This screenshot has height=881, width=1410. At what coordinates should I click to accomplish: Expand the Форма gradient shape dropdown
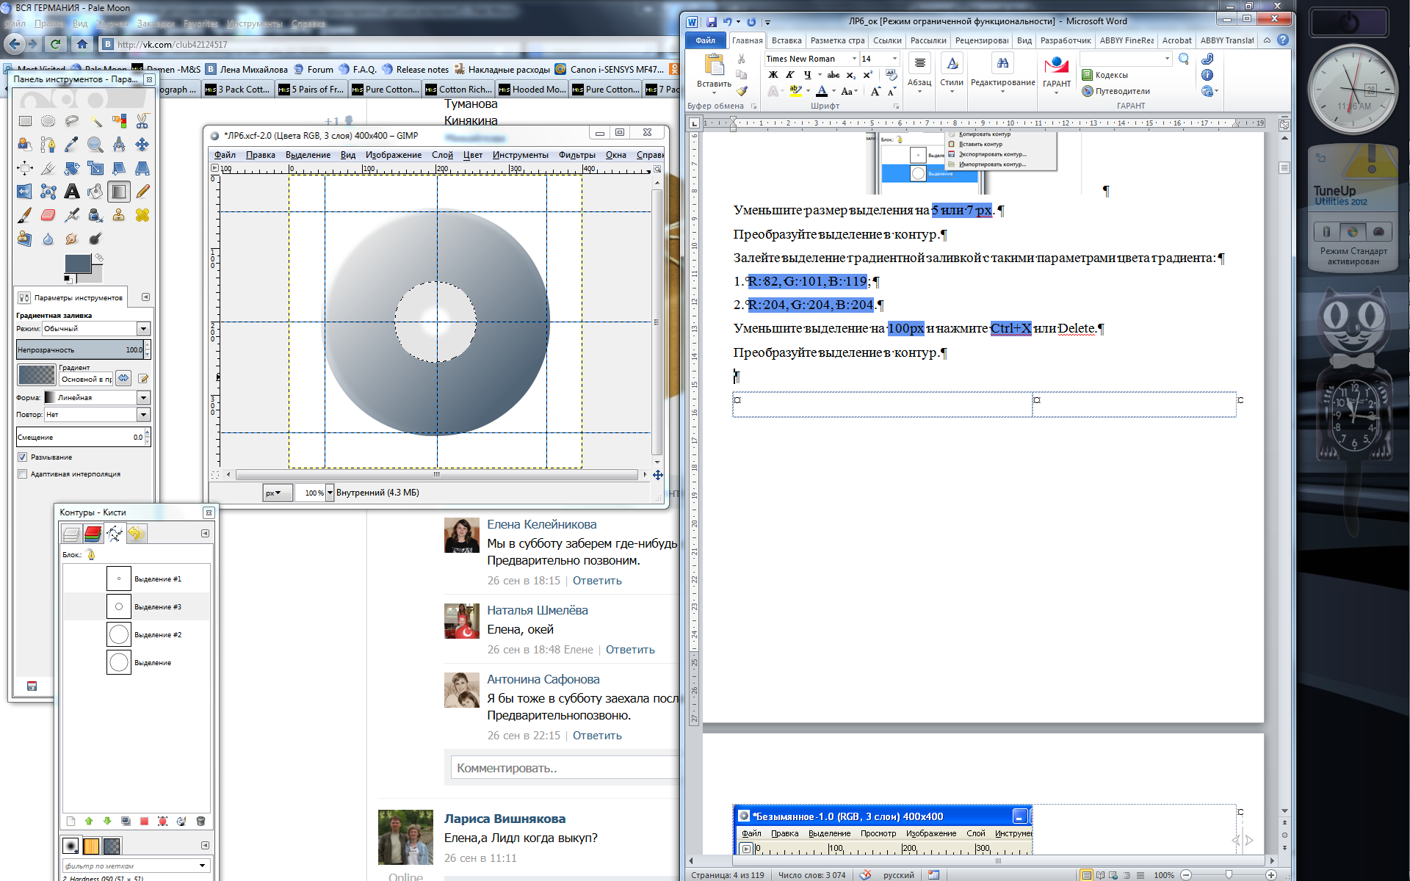click(144, 397)
